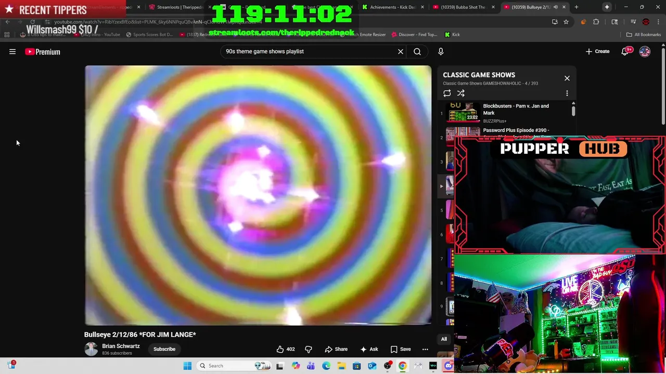Open more video actions three-dot menu
Screen dimensions: 666x374
pos(425,349)
